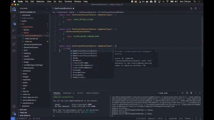This screenshot has width=214, height=120.
Task: Click the sync changes status bar icon
Action: point(30,119)
